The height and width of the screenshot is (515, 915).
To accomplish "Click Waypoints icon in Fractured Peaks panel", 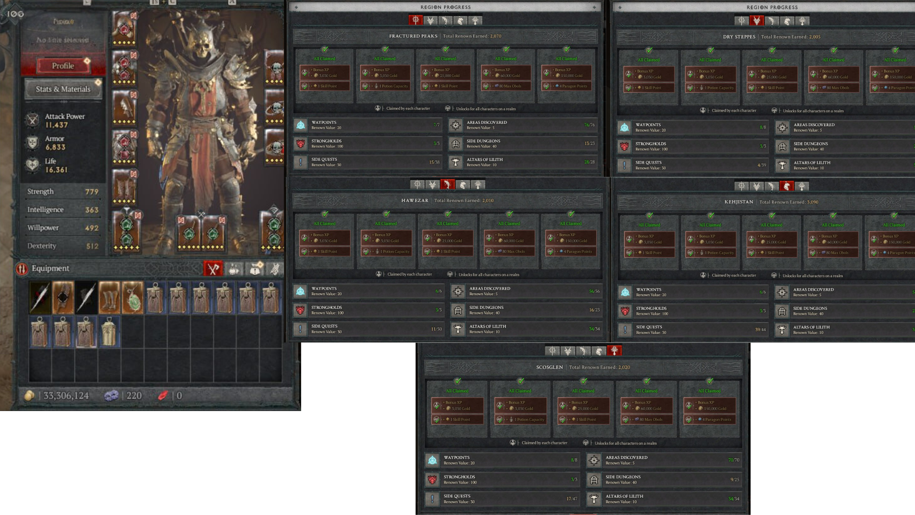I will pos(301,125).
